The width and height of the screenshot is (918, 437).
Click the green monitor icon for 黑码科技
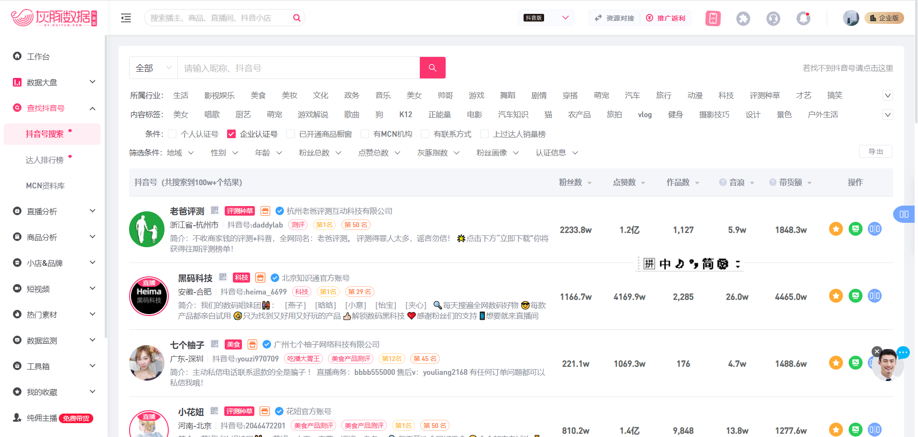(x=855, y=296)
